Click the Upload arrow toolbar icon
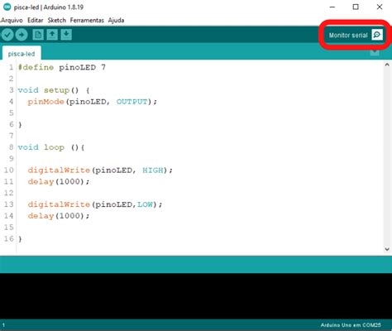Screen dimensions: 392x331 tap(22, 35)
